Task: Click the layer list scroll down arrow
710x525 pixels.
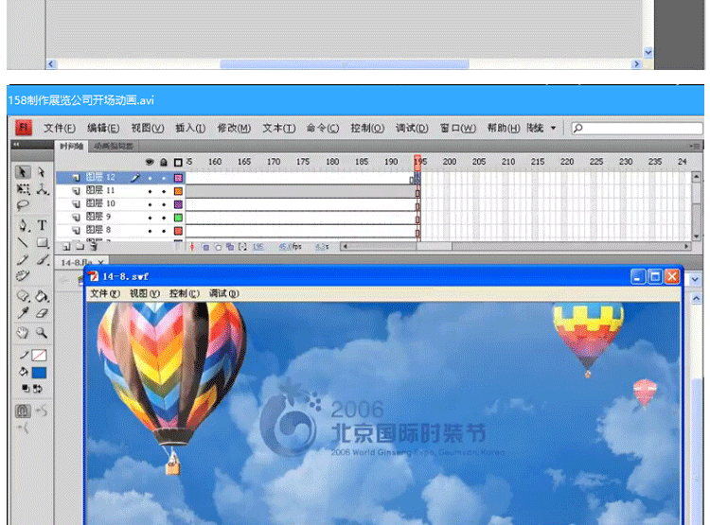Action: pyautogui.click(x=697, y=236)
